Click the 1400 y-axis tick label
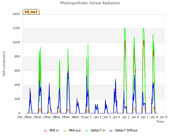The height and width of the screenshot is (136, 181). (16, 14)
